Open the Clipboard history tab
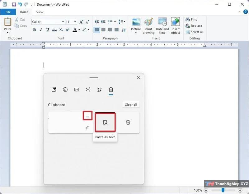249x194 pixels. click(111, 90)
